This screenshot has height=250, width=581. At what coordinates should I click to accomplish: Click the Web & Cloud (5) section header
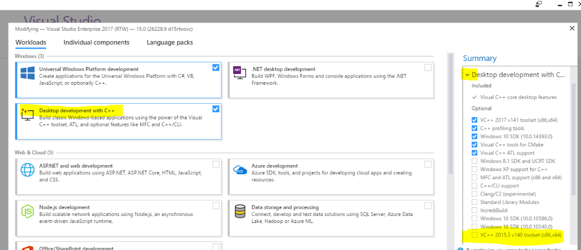point(34,152)
